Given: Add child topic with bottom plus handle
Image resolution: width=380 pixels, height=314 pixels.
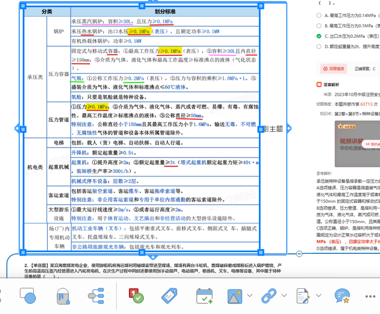Looking at the screenshot, I should click(153, 257).
